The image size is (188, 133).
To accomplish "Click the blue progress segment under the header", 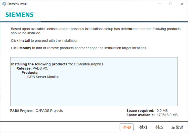I will [21, 22].
